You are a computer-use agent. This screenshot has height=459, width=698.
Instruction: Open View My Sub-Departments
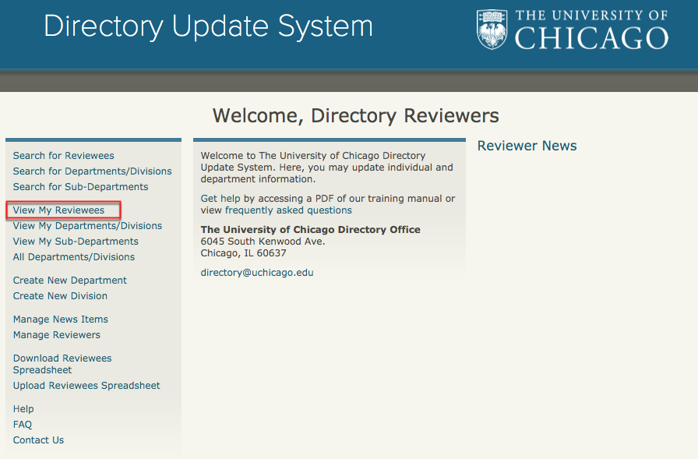pyautogui.click(x=76, y=242)
